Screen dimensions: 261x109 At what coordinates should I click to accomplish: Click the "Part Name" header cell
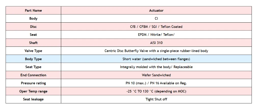33,10
